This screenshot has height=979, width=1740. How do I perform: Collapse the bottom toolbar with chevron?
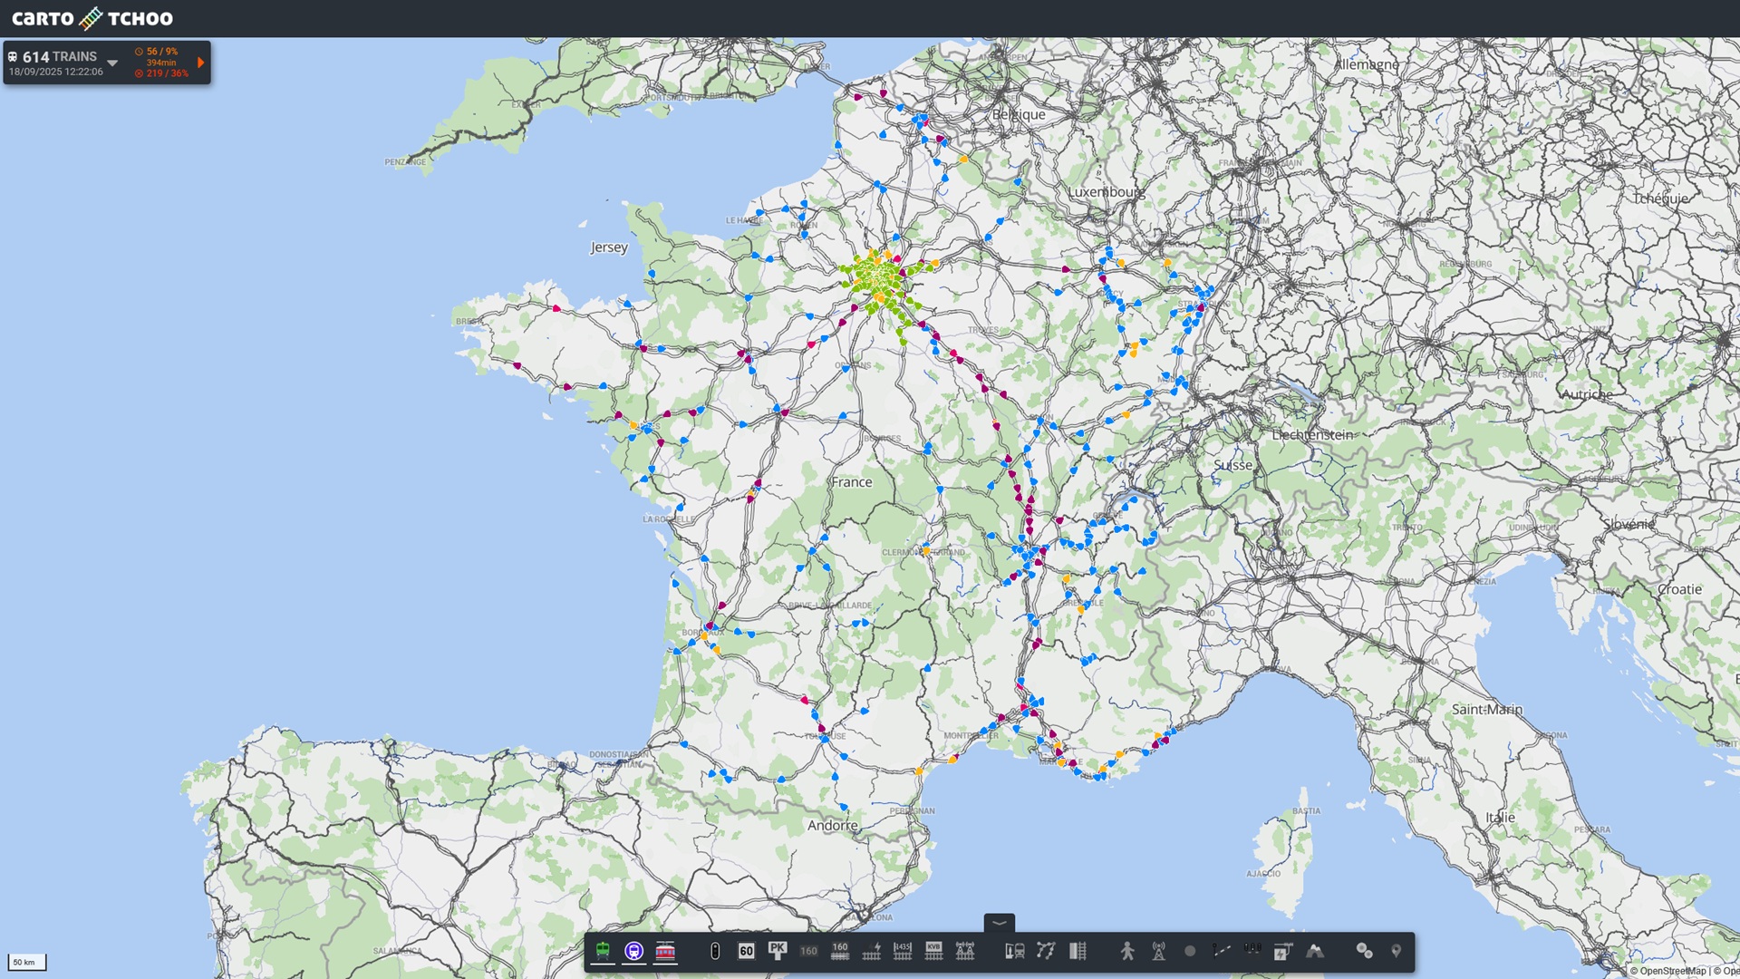click(1000, 923)
